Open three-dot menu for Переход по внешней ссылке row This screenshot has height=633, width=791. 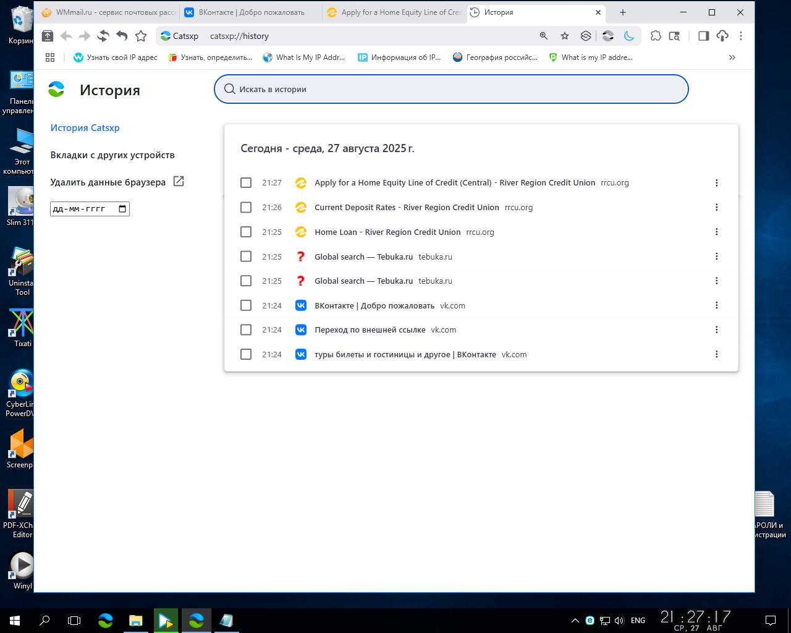point(717,329)
